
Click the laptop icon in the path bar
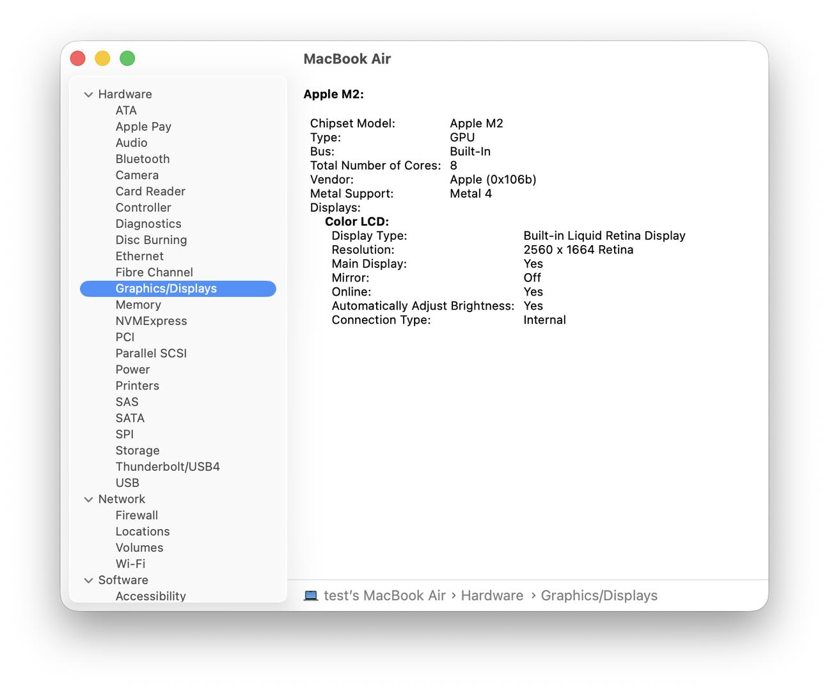point(311,596)
